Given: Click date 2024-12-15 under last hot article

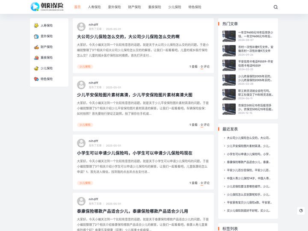Looking at the screenshot, I should [x=245, y=113].
